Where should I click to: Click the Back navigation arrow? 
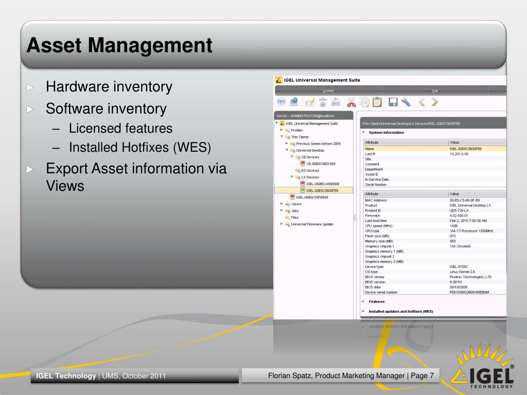click(422, 102)
